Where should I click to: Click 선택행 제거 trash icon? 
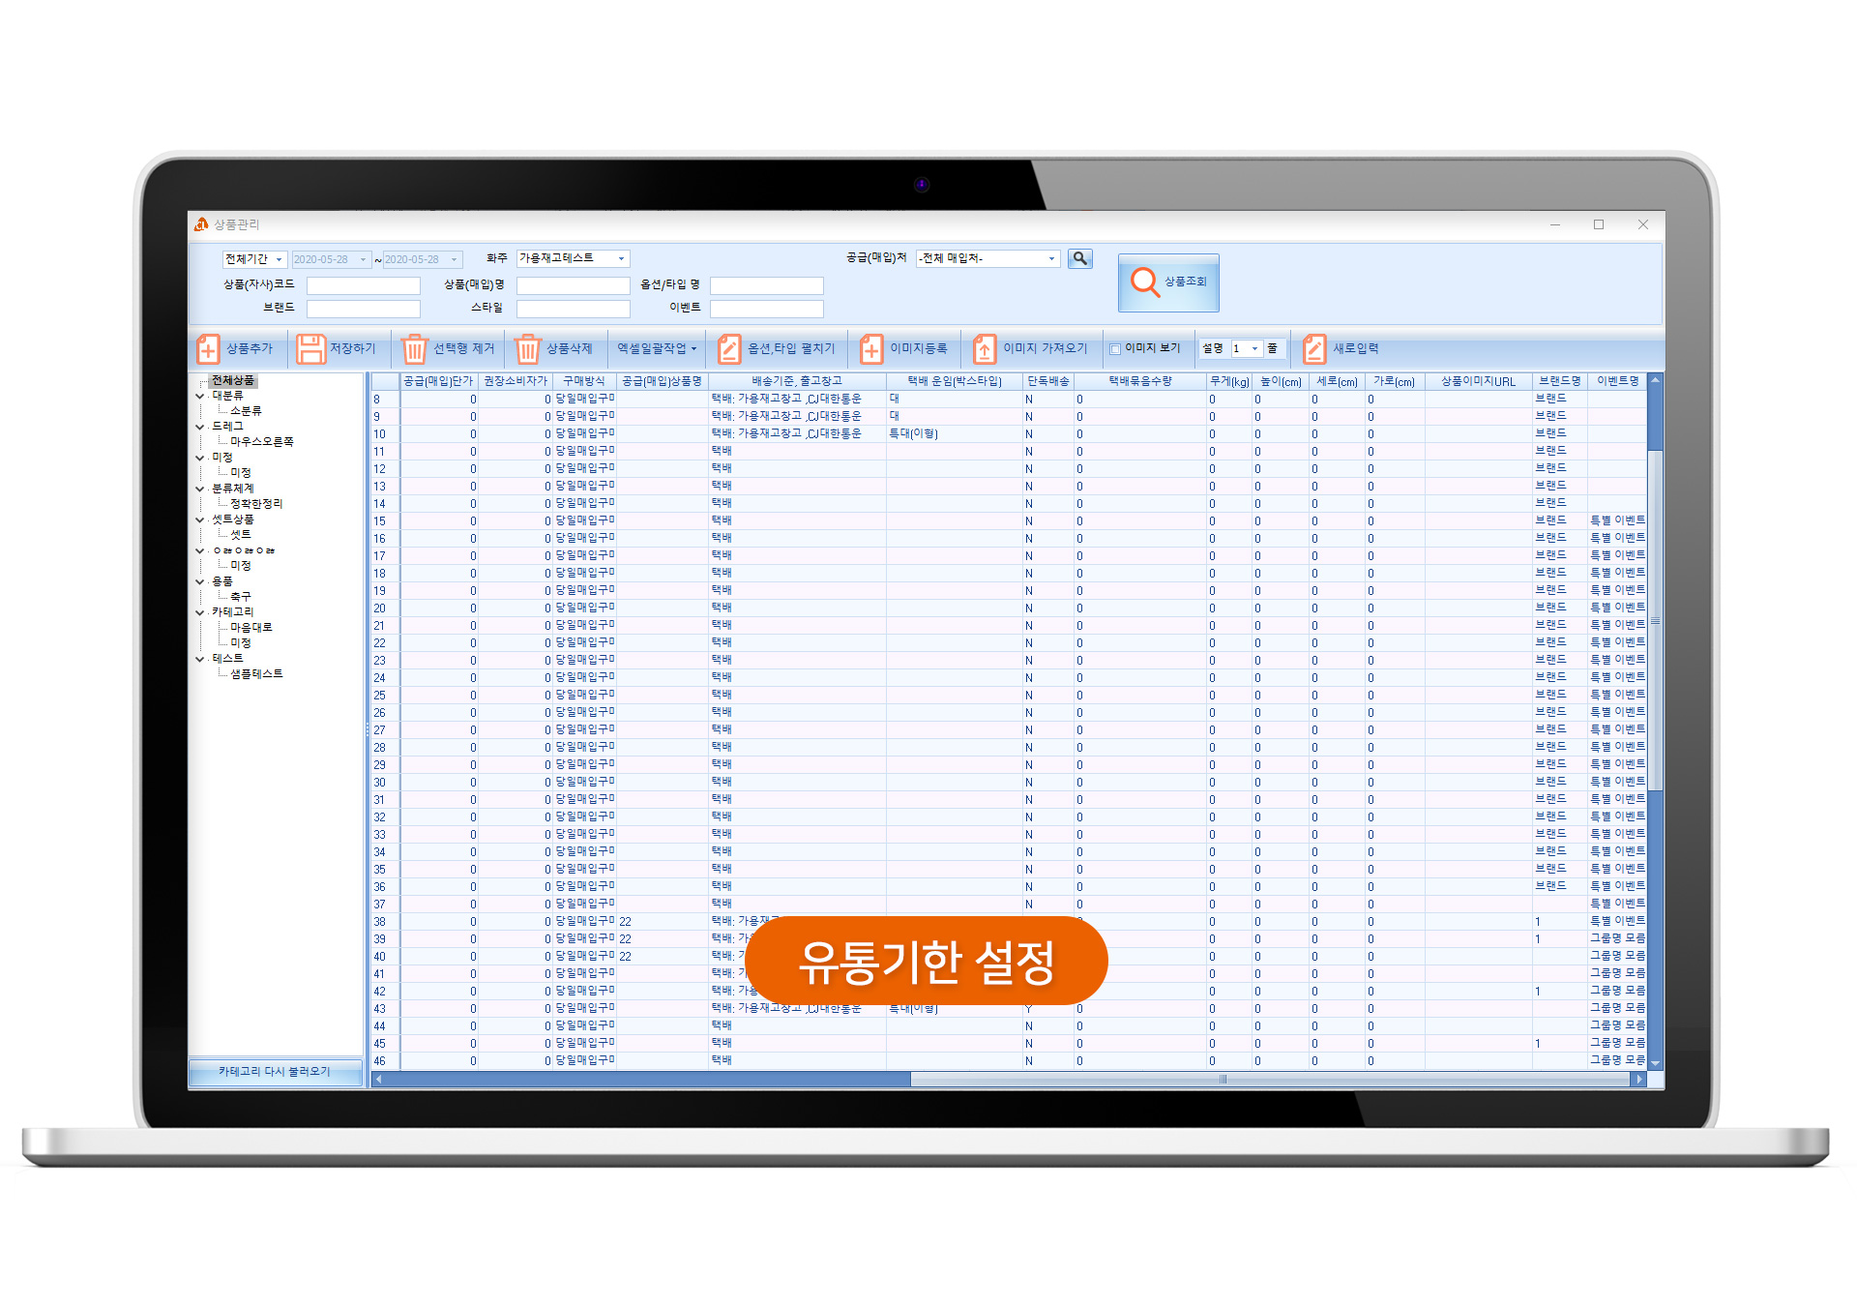coord(414,349)
